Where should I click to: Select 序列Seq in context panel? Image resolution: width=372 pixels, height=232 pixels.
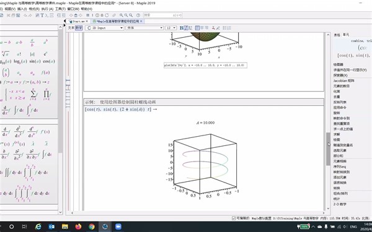(340, 166)
